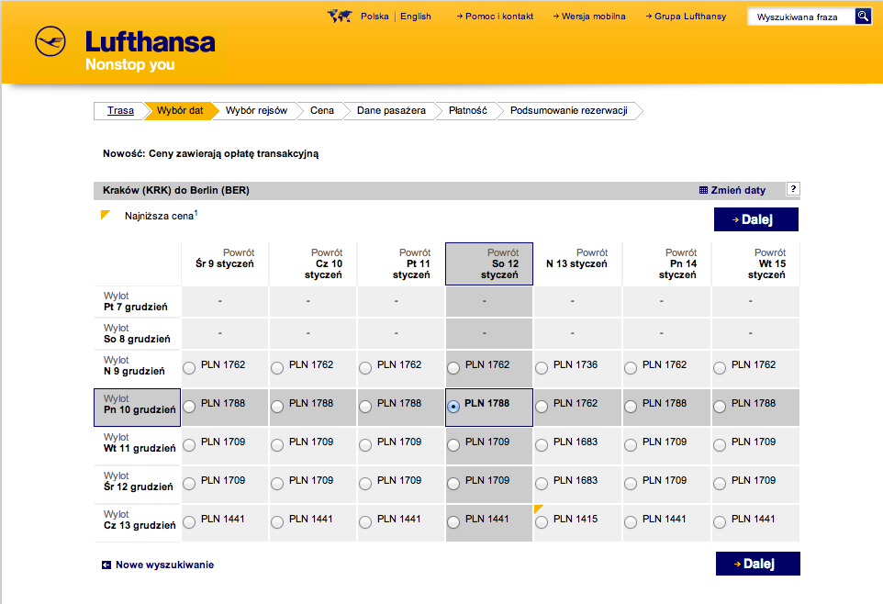Select N 9 grudzień, Wt 15 styczeń PLN 1762

coord(720,368)
